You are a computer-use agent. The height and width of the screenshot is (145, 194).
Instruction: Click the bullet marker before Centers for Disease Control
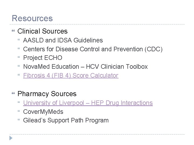click(19, 49)
